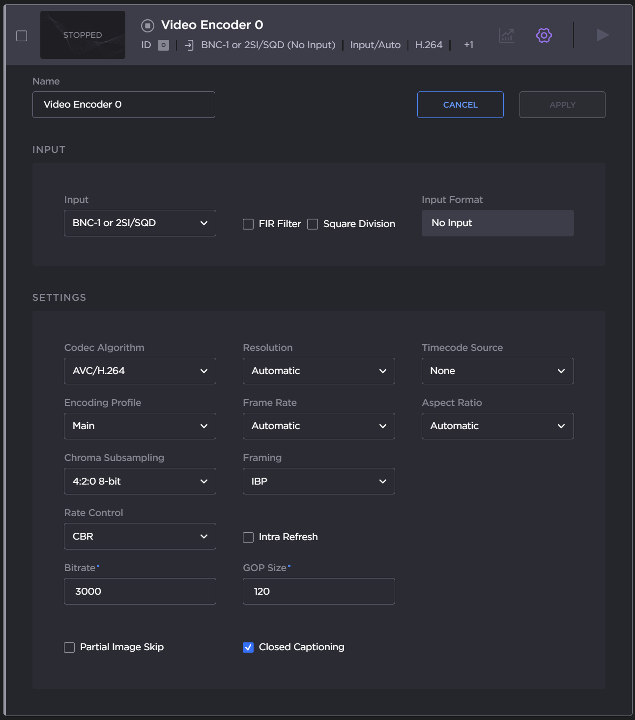Start the encoder with play icon
Image resolution: width=635 pixels, height=720 pixels.
click(x=602, y=35)
